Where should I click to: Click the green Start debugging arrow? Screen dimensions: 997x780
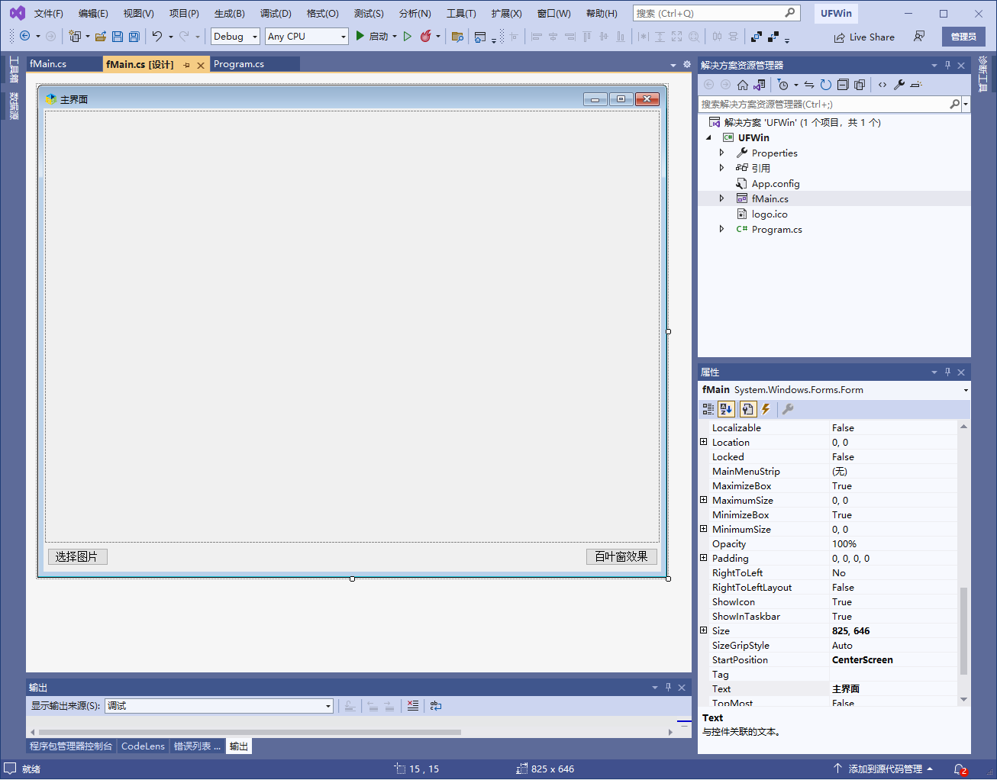point(360,36)
